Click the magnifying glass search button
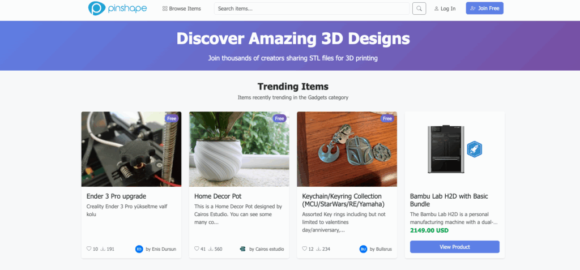Image resolution: width=580 pixels, height=270 pixels. click(419, 8)
